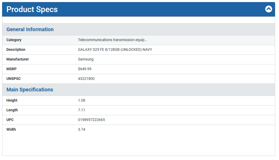
Task: Click the $649.99 MSRP price
Action: click(x=84, y=69)
